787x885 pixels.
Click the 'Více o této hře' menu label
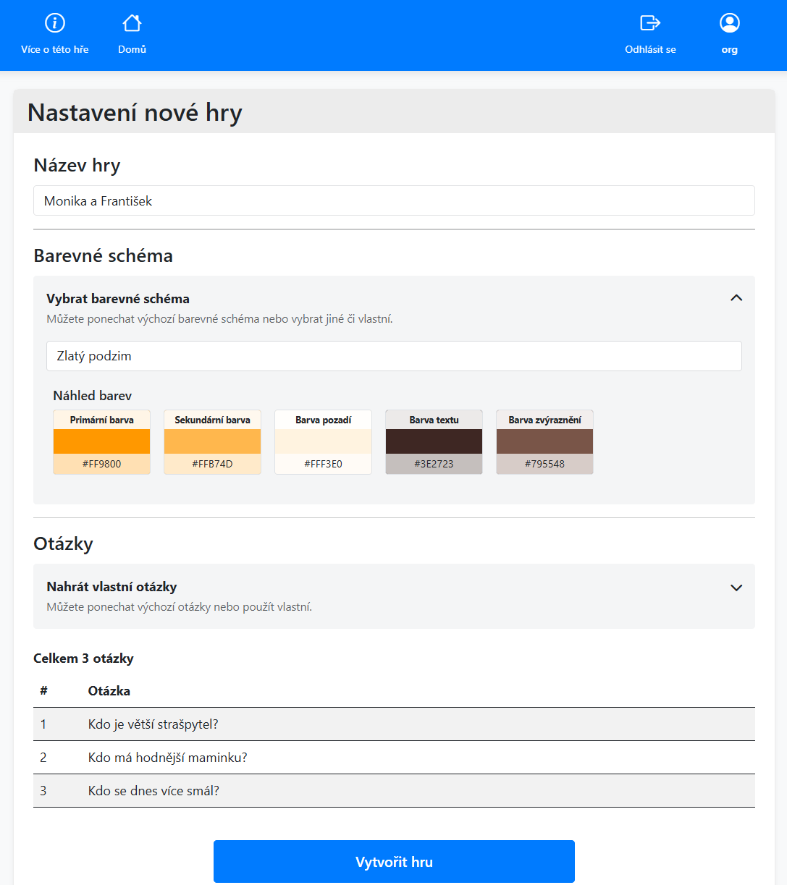55,50
